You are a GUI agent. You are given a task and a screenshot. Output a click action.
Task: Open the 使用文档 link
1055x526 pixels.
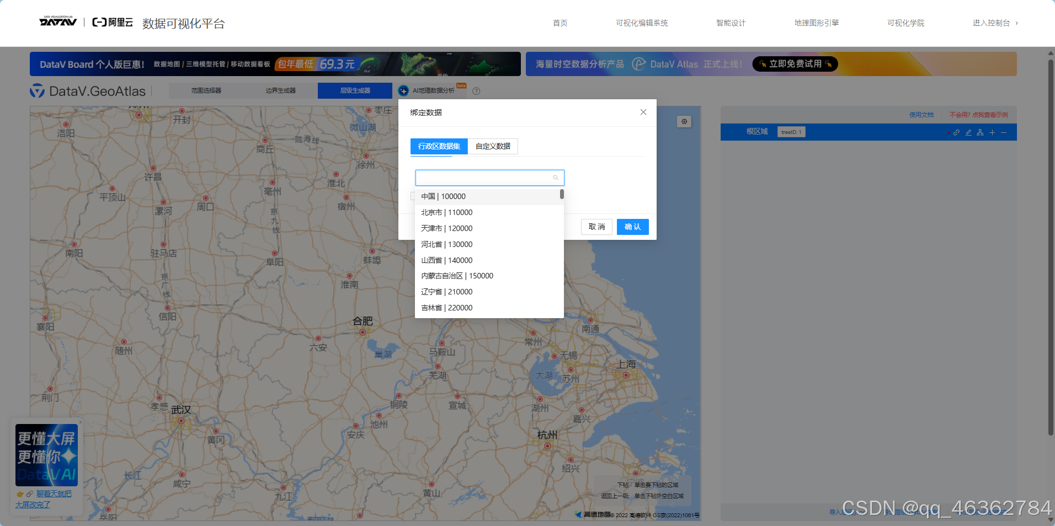tap(921, 115)
